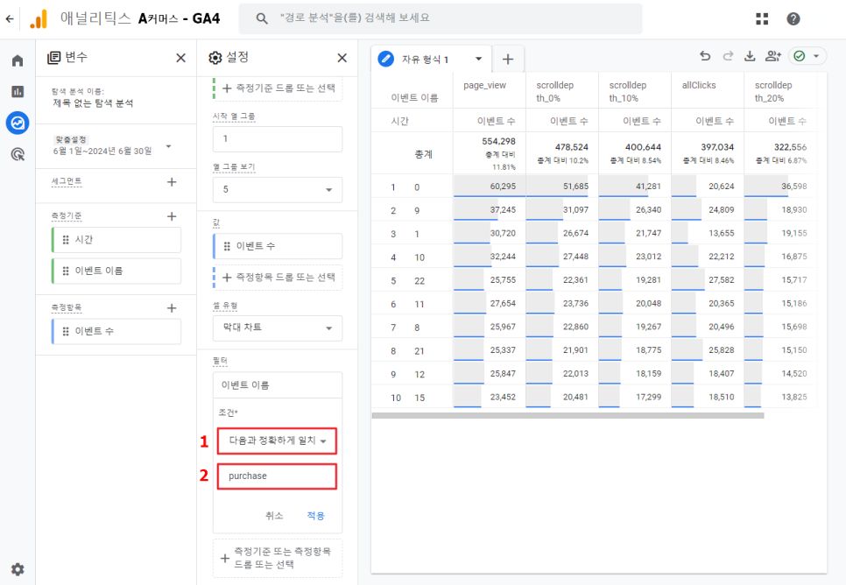Go to Home in the left sidebar

(x=18, y=60)
